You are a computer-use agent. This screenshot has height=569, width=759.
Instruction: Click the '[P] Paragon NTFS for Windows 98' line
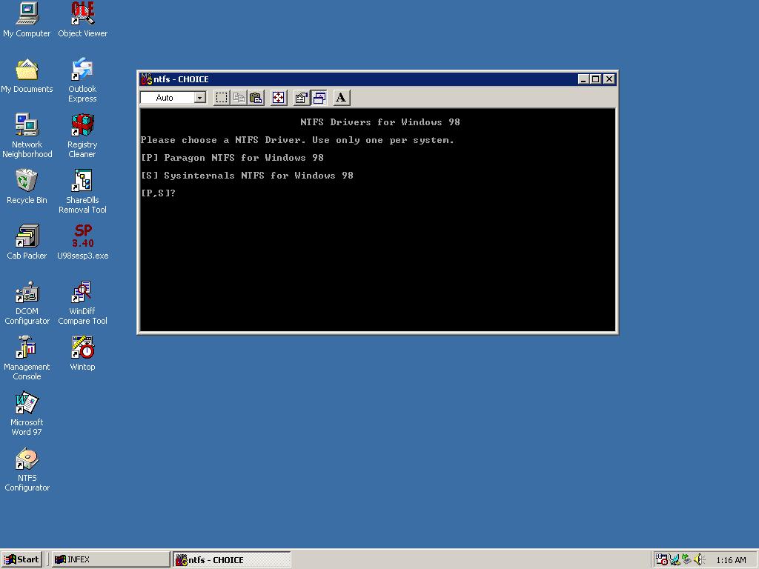click(232, 158)
